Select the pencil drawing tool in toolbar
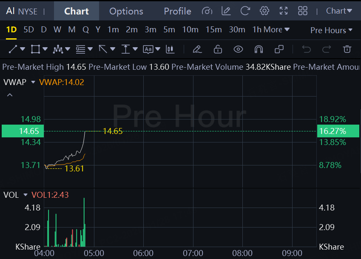This screenshot has height=259, width=361. [196, 49]
